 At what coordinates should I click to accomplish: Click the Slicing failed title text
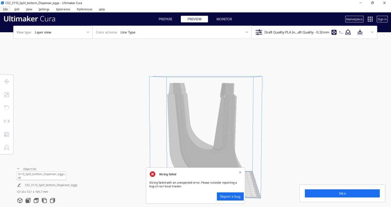pos(167,174)
